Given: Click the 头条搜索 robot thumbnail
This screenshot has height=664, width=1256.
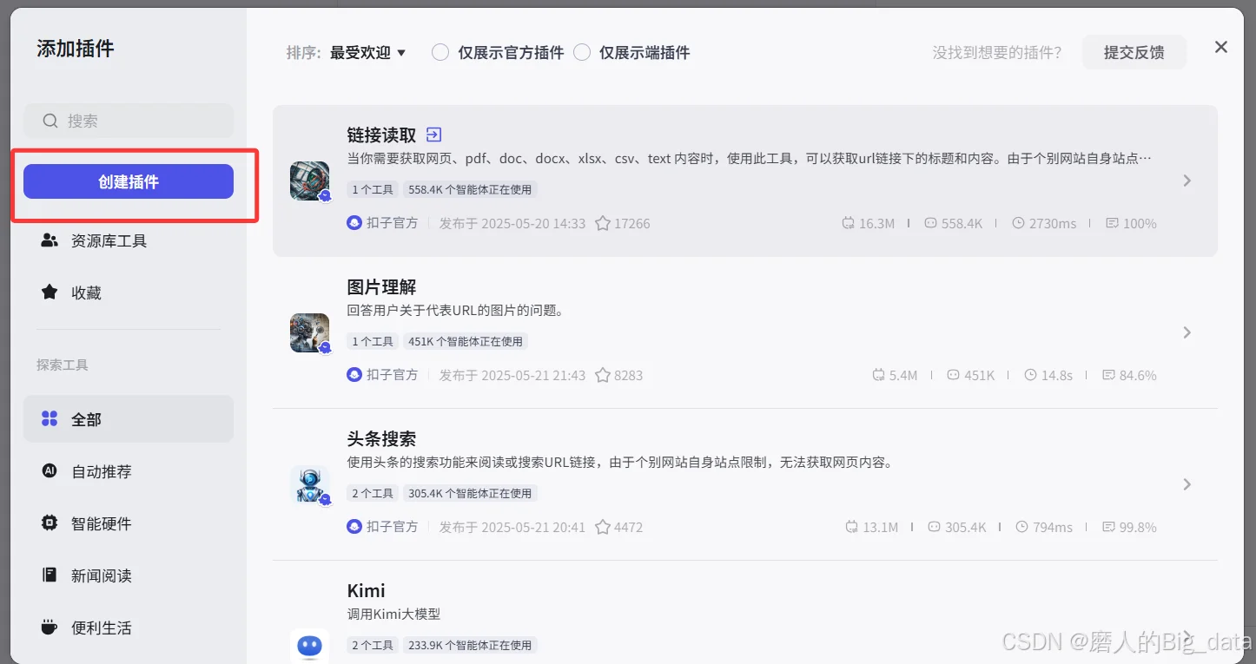Looking at the screenshot, I should (x=310, y=484).
